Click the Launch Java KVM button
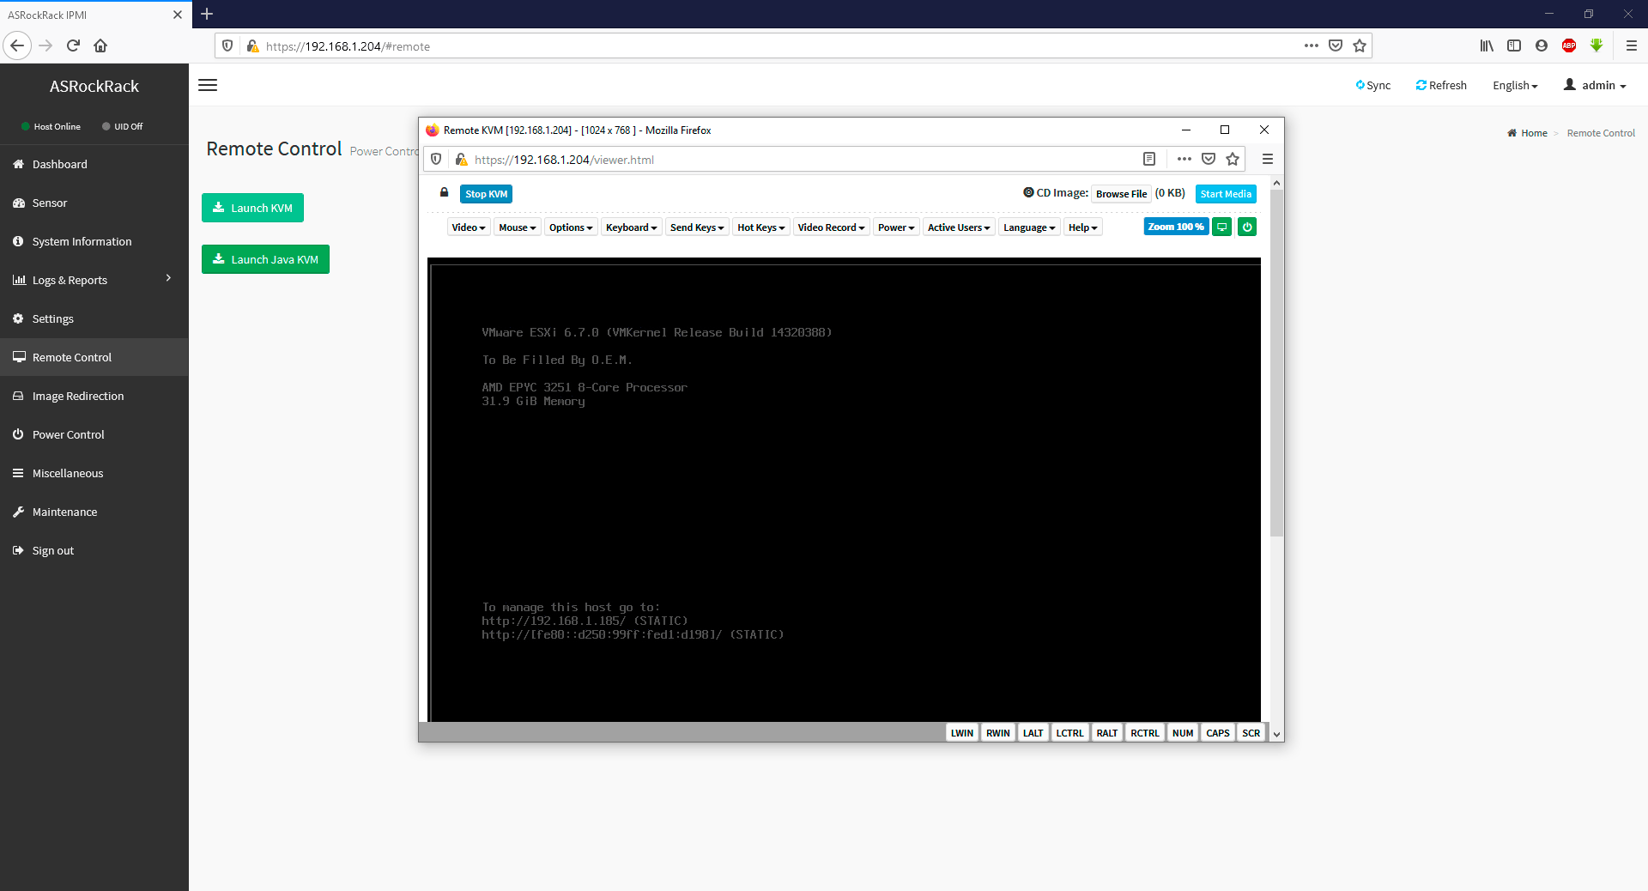1648x891 pixels. click(x=265, y=259)
